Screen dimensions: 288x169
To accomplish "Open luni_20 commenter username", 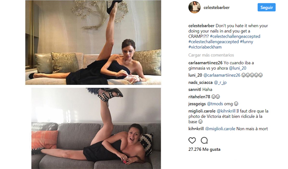I will pos(195,75).
